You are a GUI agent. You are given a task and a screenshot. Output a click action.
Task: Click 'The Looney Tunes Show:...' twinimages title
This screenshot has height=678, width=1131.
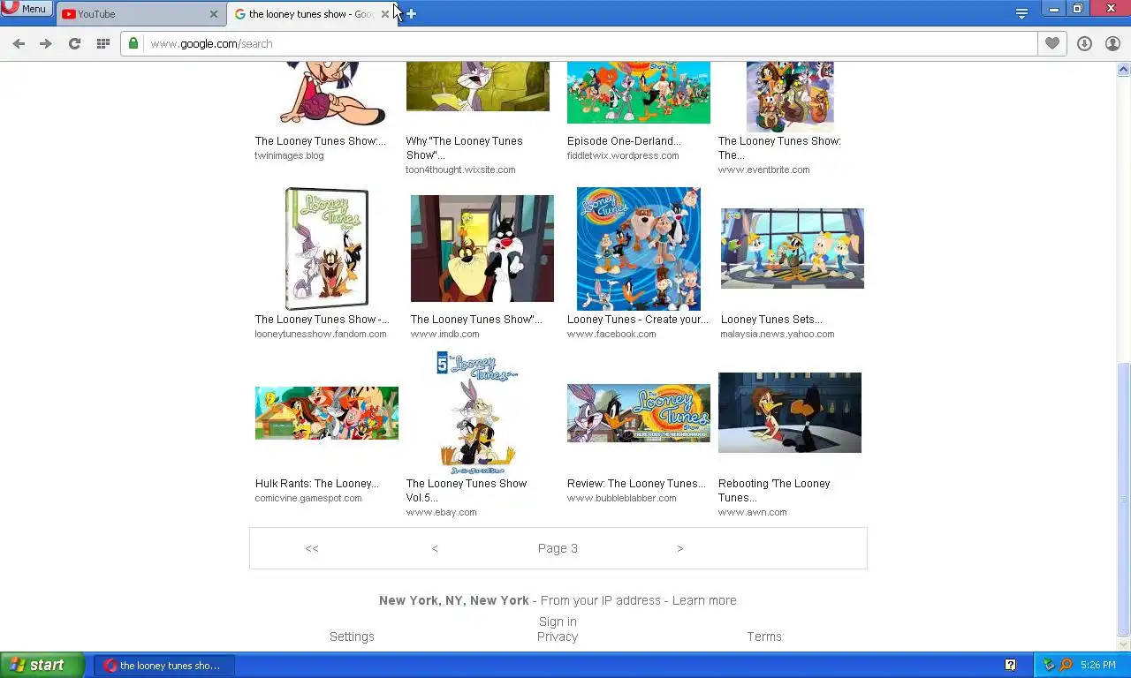321,141
